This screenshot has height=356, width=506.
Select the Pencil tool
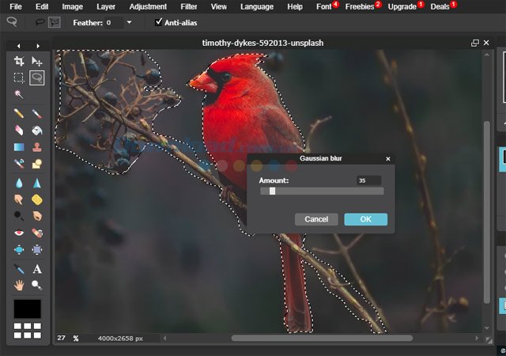[19, 114]
